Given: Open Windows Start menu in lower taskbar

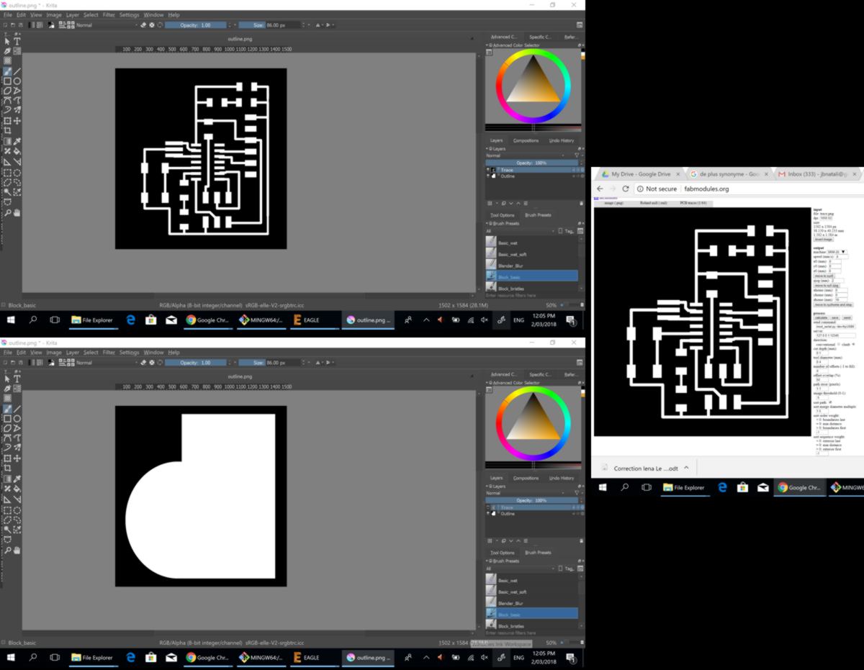Looking at the screenshot, I should tap(11, 657).
